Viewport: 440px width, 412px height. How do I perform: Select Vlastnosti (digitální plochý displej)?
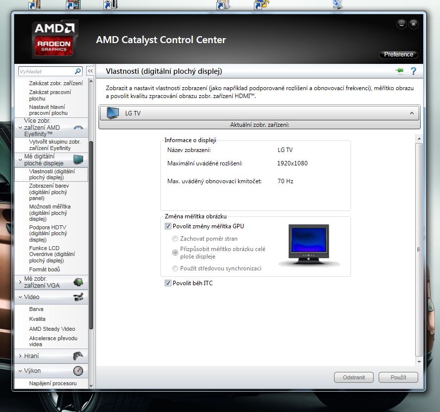click(x=52, y=174)
